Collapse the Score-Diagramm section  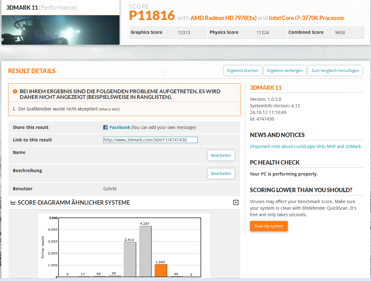tap(236, 202)
